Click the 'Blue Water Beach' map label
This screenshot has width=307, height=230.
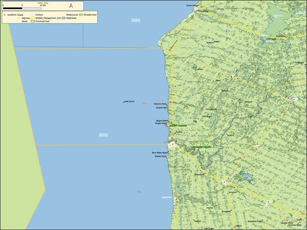pyautogui.click(x=160, y=153)
